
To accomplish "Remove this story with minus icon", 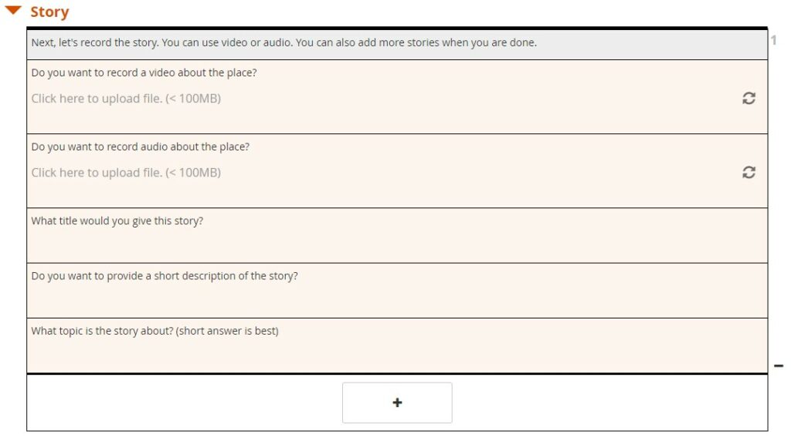I will 779,366.
